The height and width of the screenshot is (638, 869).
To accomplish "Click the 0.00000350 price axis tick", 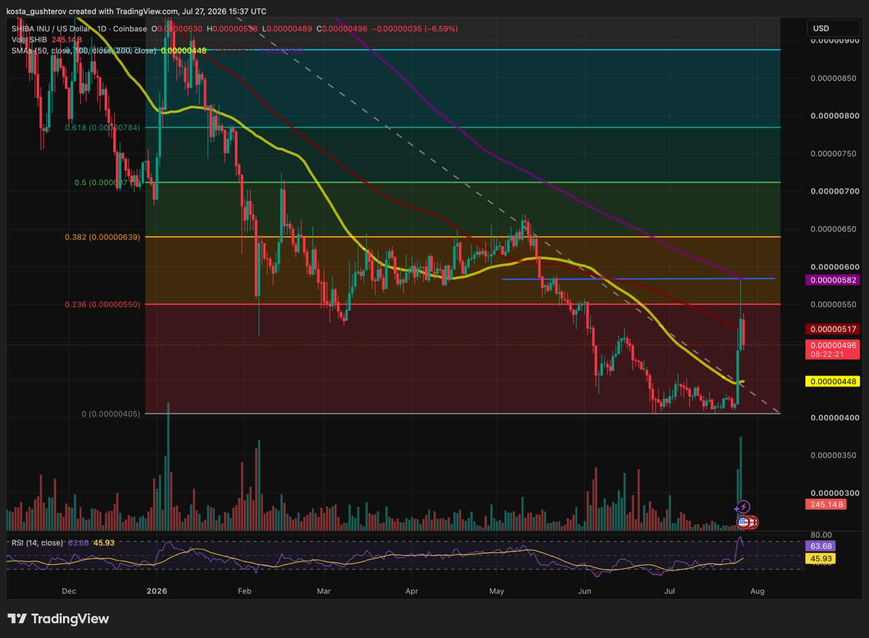I will point(834,455).
